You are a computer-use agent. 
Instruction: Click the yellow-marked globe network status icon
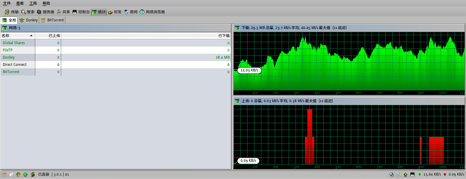(18, 175)
